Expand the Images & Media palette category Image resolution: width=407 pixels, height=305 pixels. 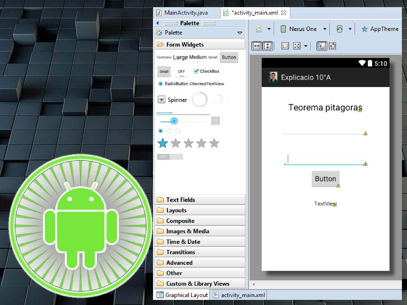[x=200, y=231]
